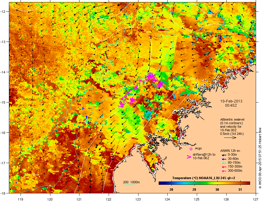This screenshot has width=262, height=202.
Task: Click the '0.5m/s (1kt 24h)' text
Action: 232,134
